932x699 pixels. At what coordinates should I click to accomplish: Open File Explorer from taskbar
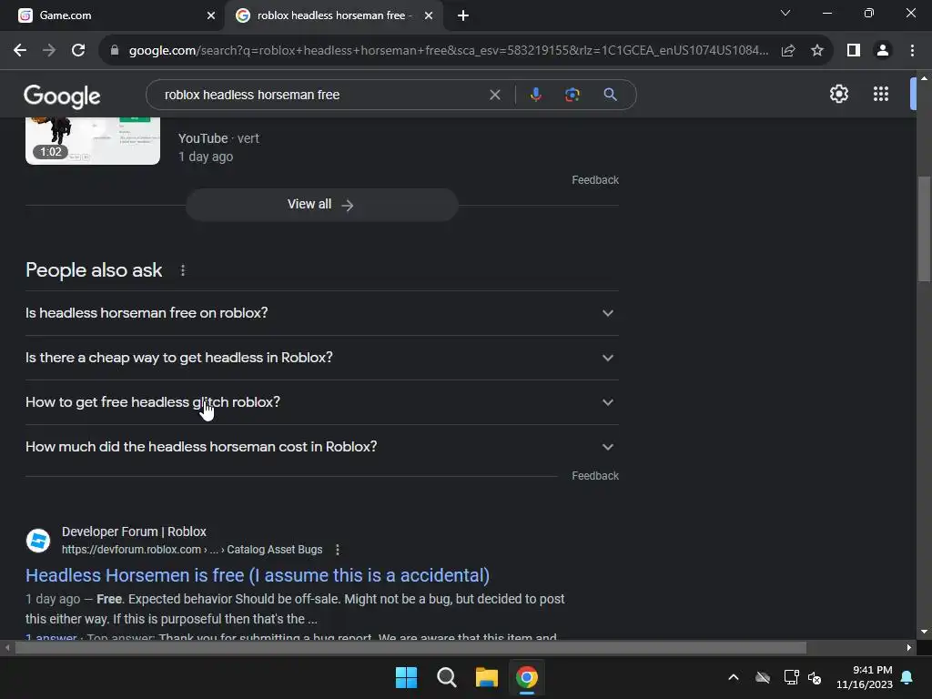pos(486,677)
